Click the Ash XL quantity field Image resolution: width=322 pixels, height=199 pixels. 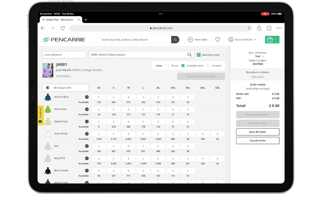[x=158, y=146]
